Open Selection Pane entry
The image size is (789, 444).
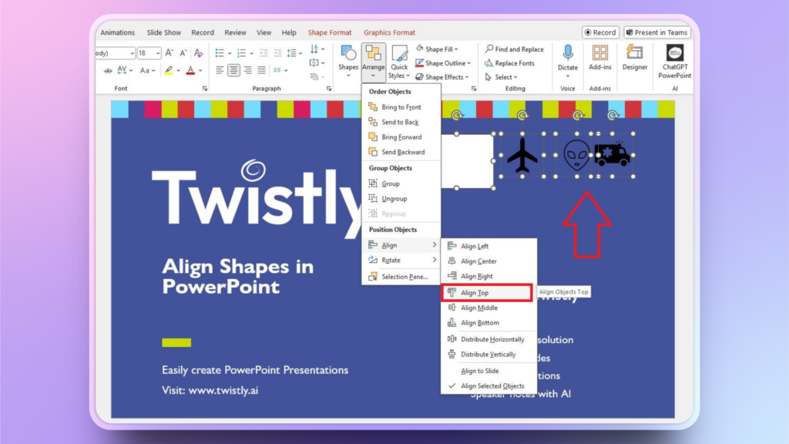[401, 277]
